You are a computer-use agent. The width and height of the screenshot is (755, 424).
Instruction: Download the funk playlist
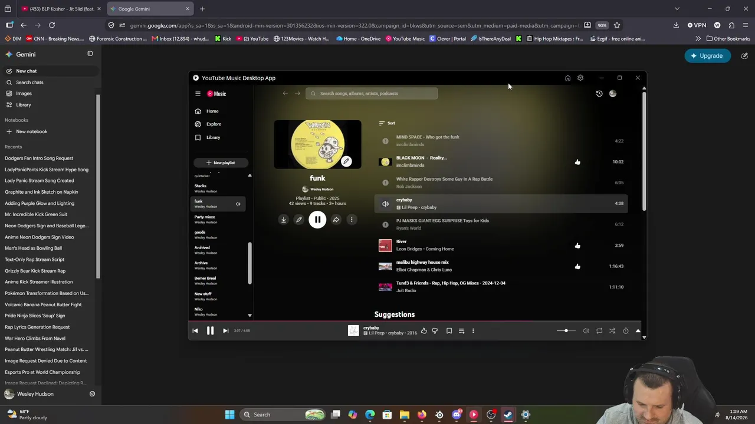tap(283, 220)
